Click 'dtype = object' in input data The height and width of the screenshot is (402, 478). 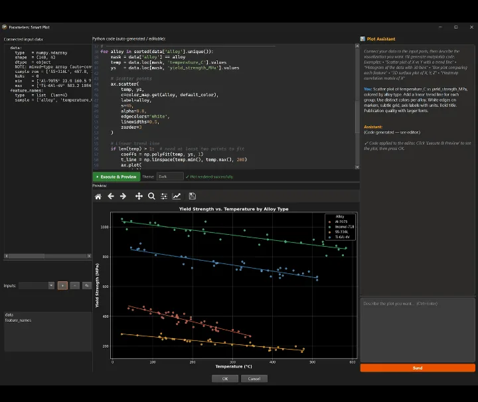coord(33,62)
